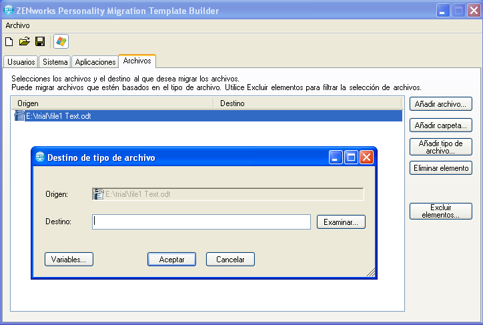Switch to the Usuarios tab
Image resolution: width=483 pixels, height=325 pixels.
(21, 62)
